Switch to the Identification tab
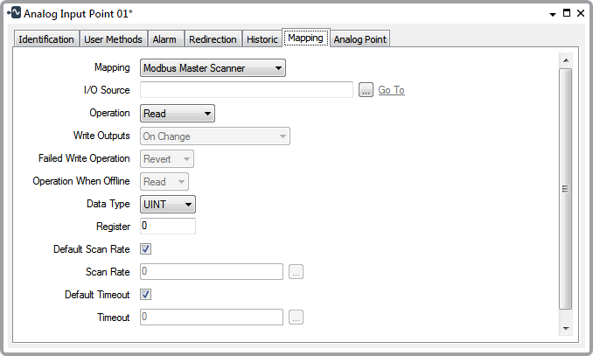This screenshot has height=356, width=593. (x=46, y=39)
